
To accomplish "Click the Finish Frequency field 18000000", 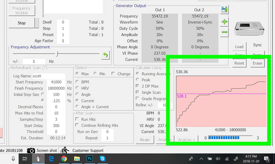I will 56,88.
